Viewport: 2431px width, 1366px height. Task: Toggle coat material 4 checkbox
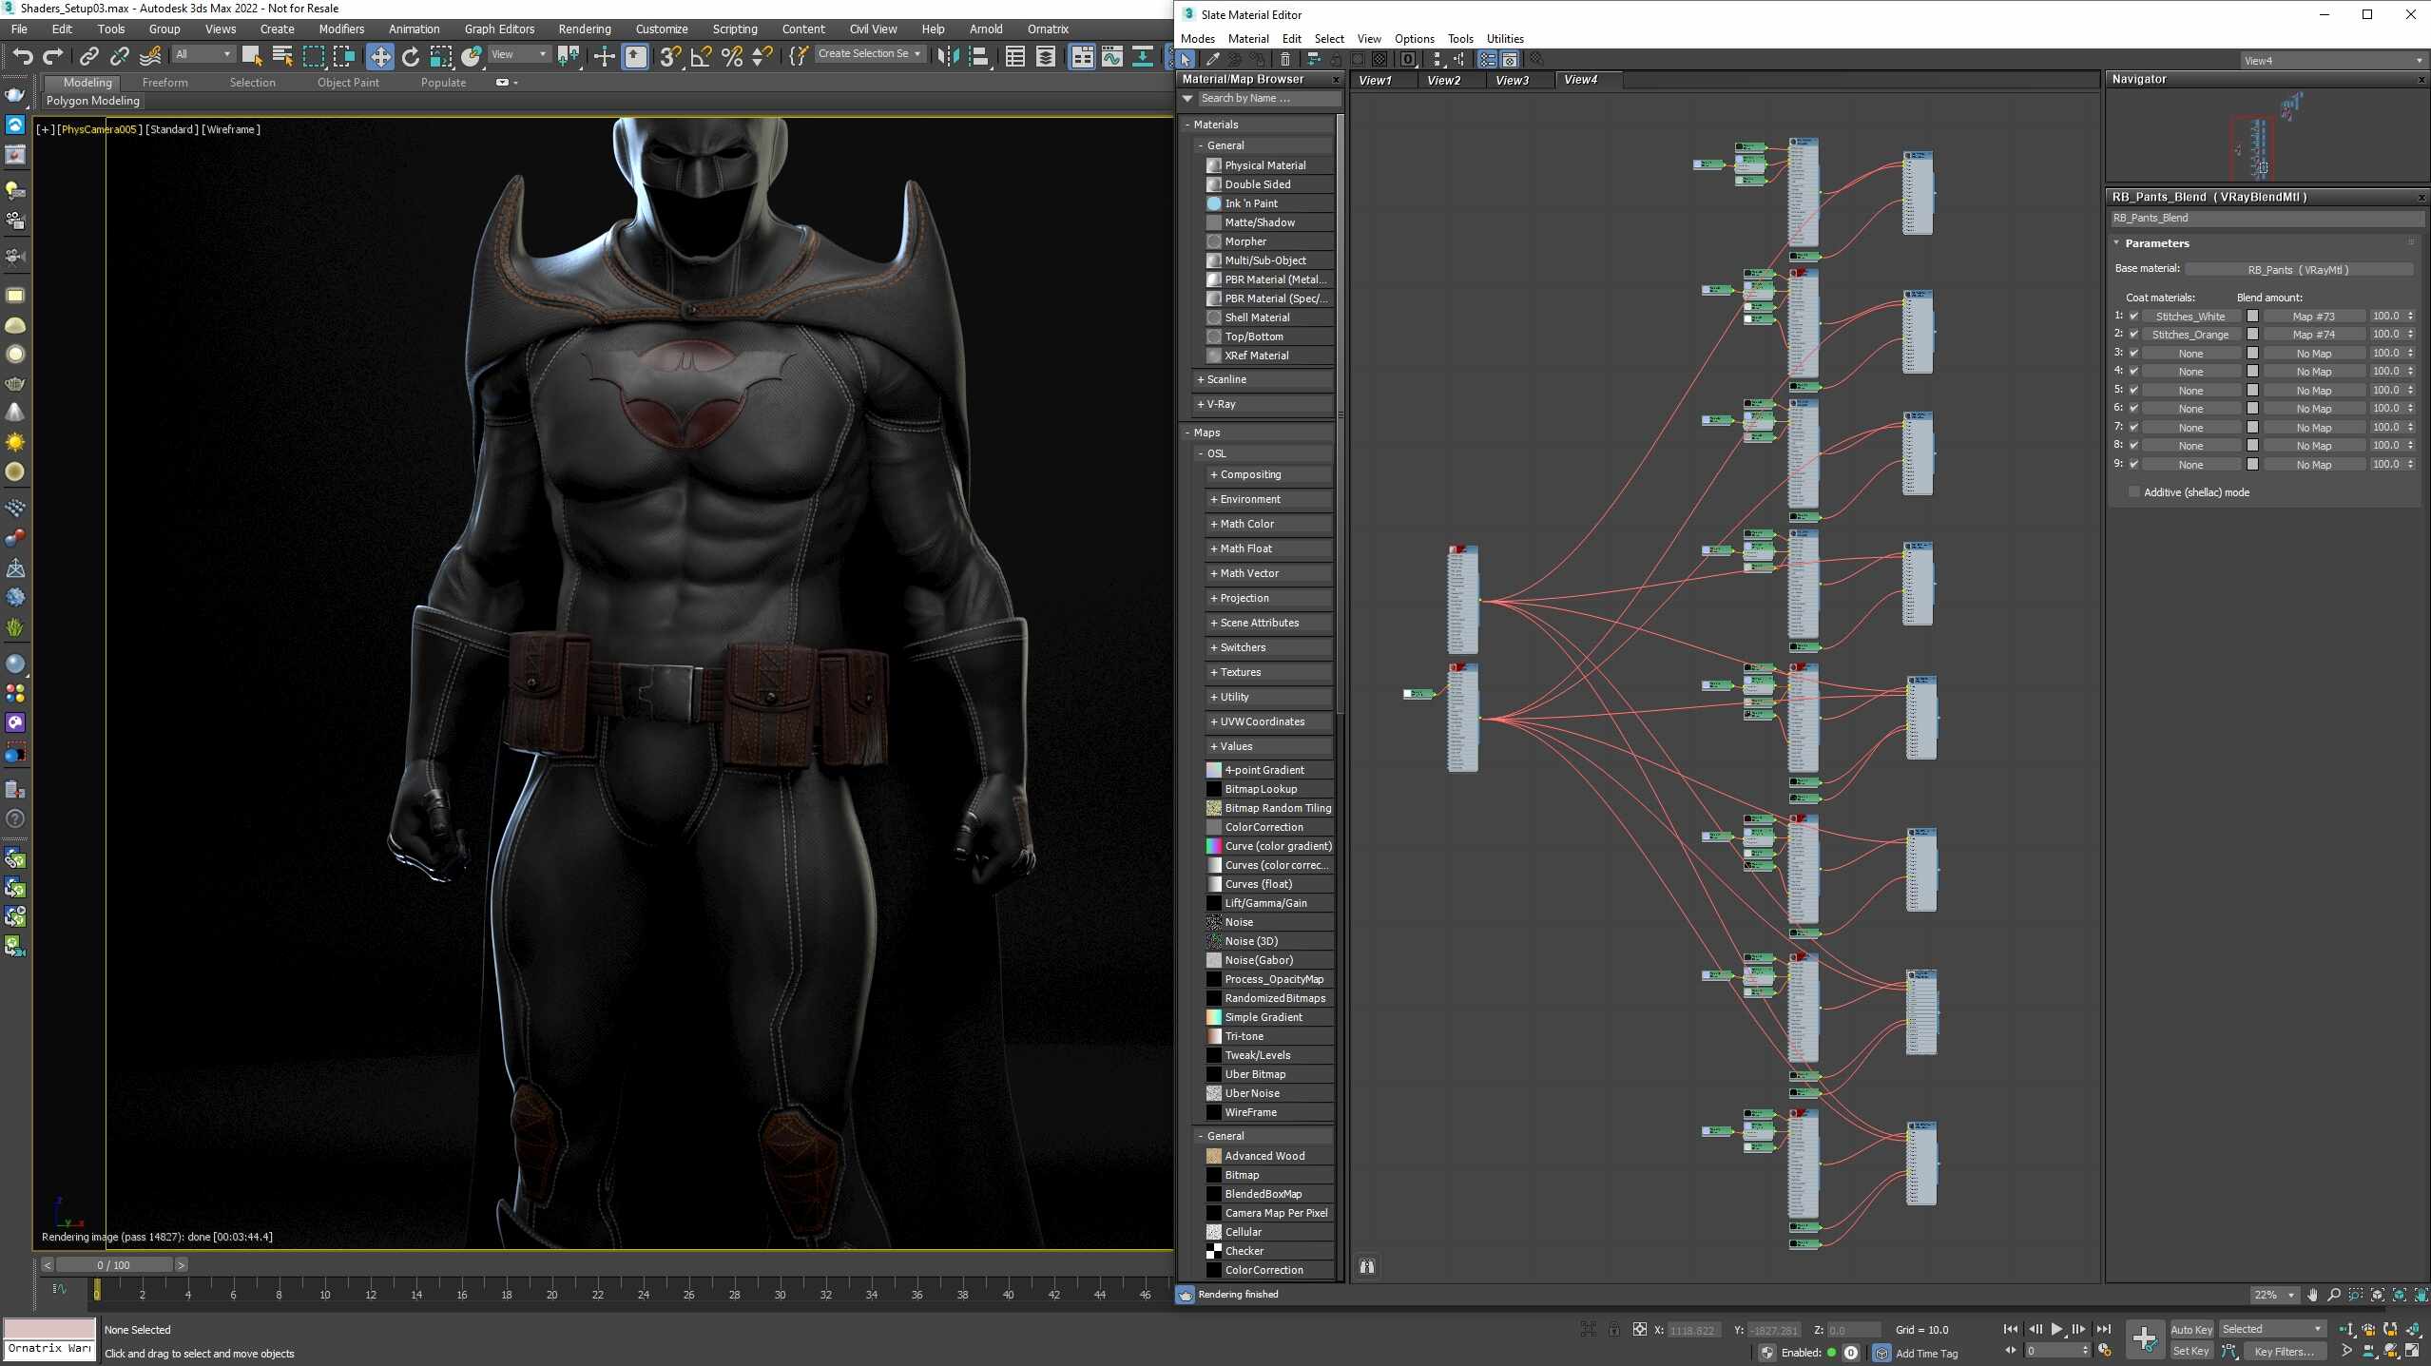(2133, 372)
